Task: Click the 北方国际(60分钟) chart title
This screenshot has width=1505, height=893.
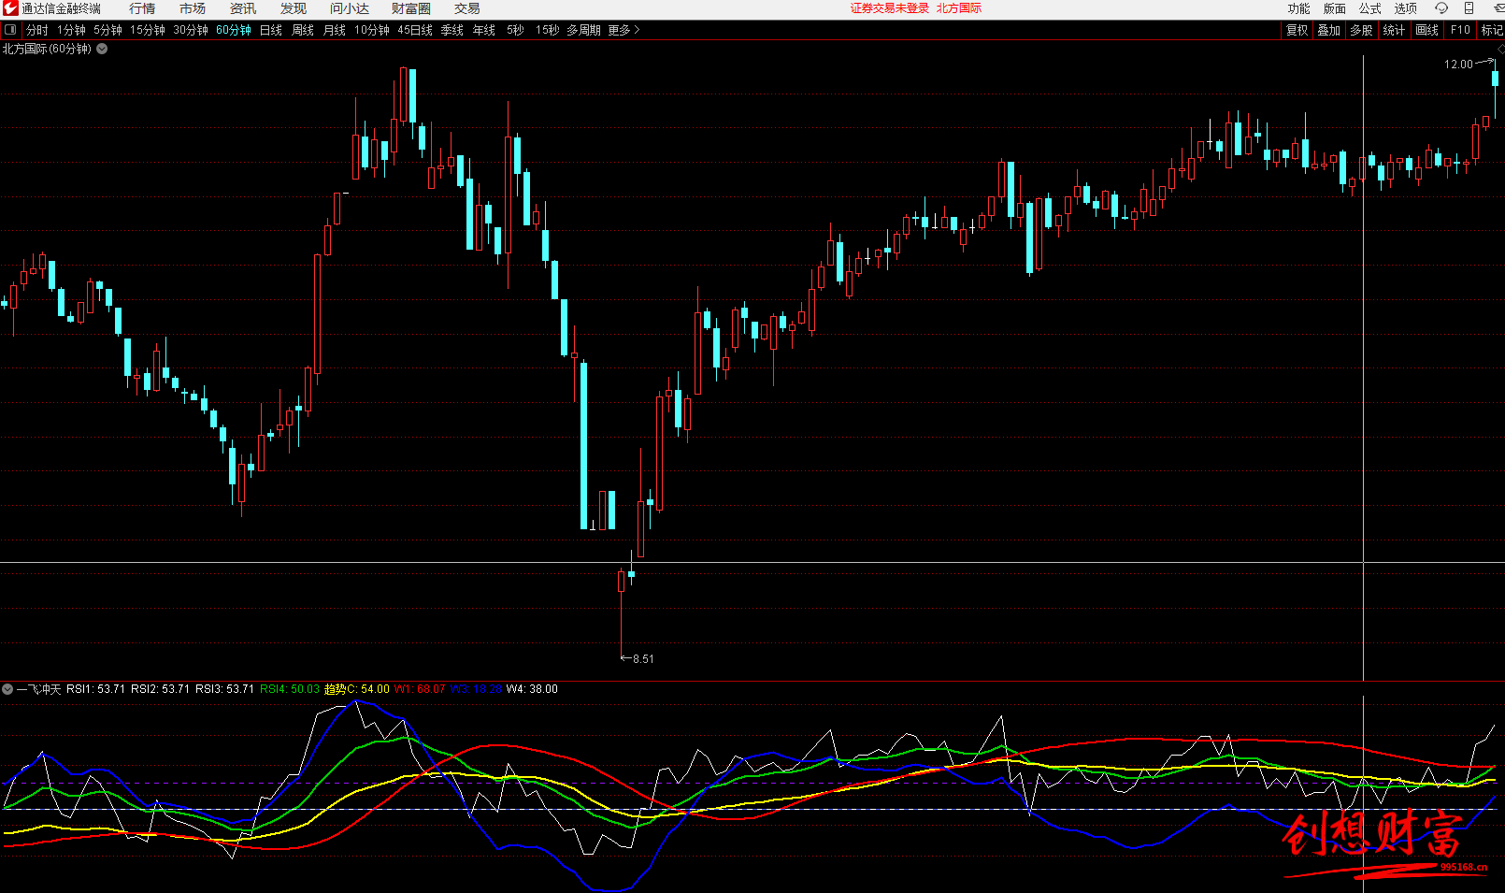Action: click(x=47, y=49)
